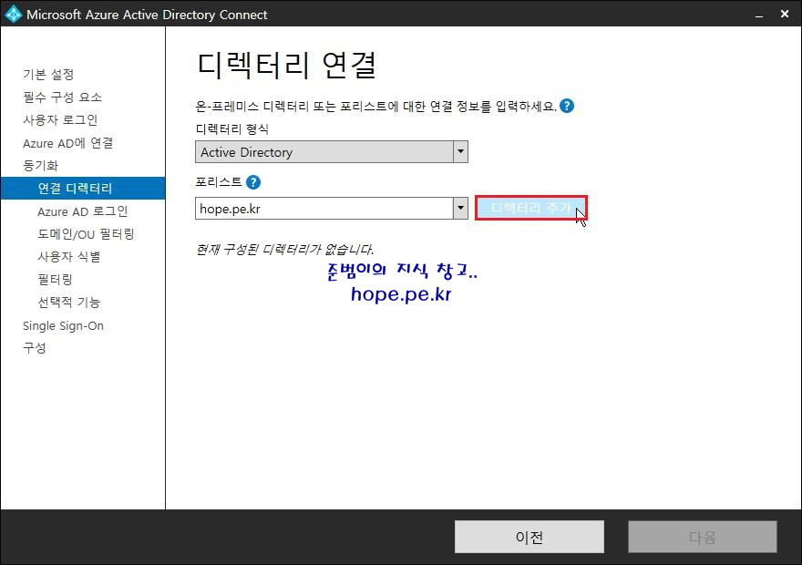
Task: Go to 도메인/OU 필터링 step
Action: point(86,233)
